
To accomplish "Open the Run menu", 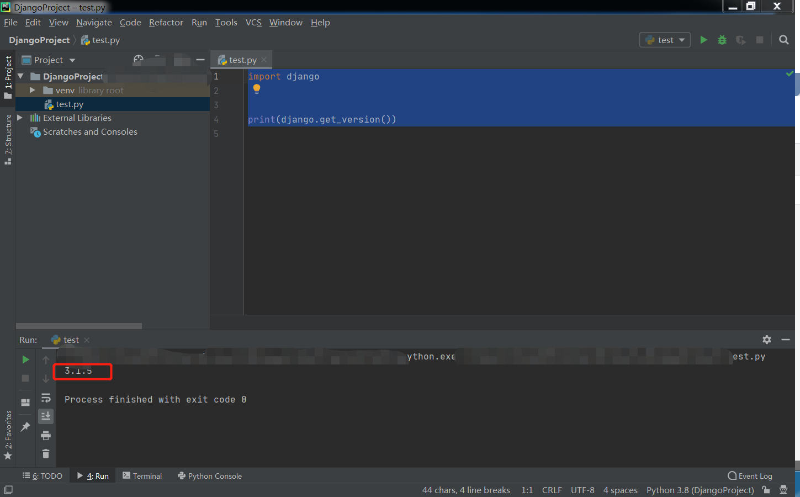I will tap(199, 22).
